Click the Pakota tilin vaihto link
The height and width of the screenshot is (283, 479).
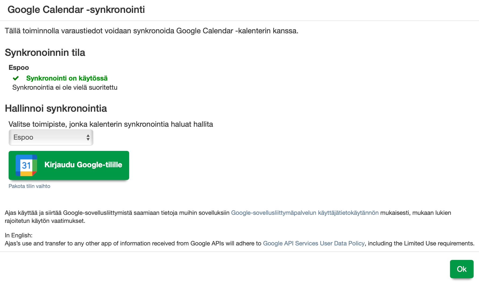click(29, 186)
